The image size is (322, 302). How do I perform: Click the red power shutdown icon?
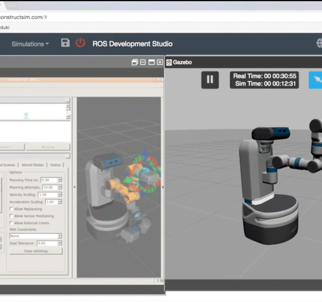coord(80,43)
